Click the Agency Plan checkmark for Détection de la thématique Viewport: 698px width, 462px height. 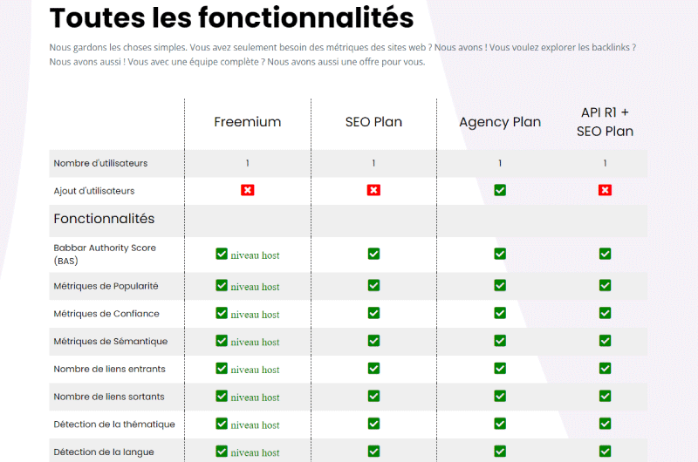(x=500, y=424)
